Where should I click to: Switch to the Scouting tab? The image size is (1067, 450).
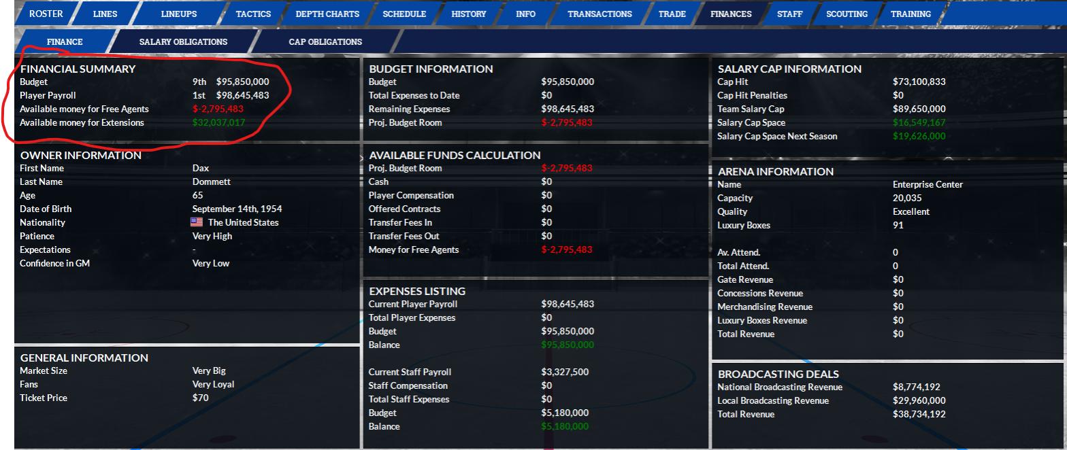click(x=847, y=14)
